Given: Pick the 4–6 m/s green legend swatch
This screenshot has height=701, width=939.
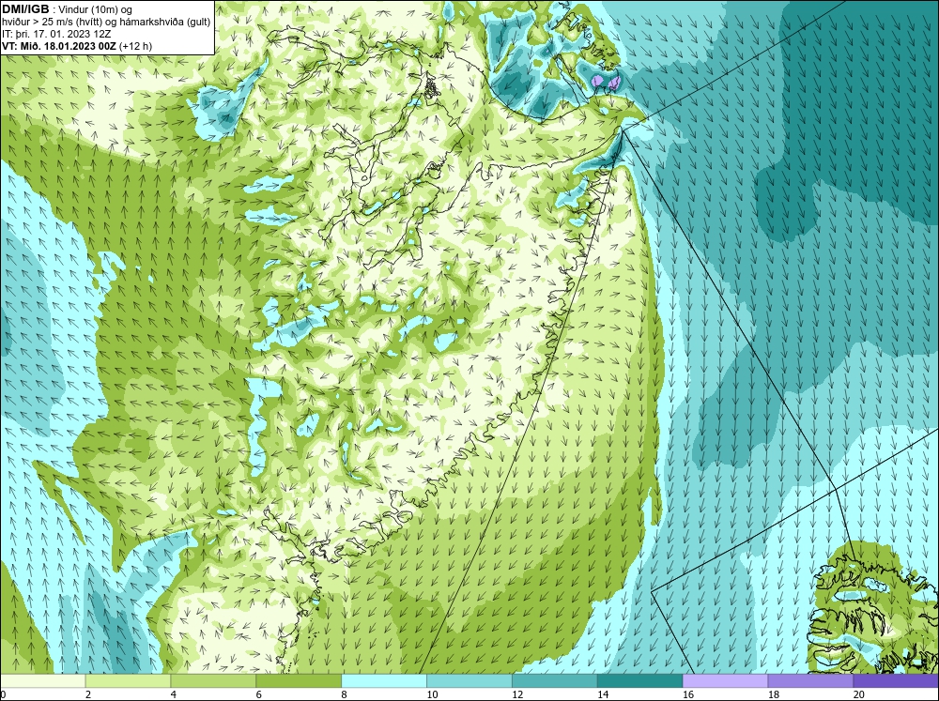Looking at the screenshot, I should (213, 681).
